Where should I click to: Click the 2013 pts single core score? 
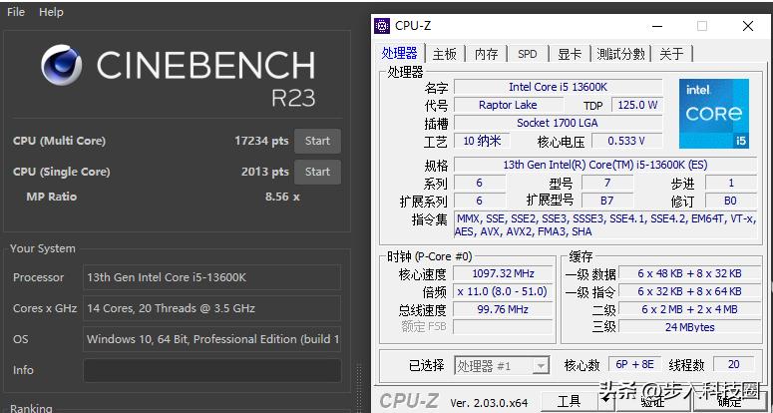click(264, 172)
